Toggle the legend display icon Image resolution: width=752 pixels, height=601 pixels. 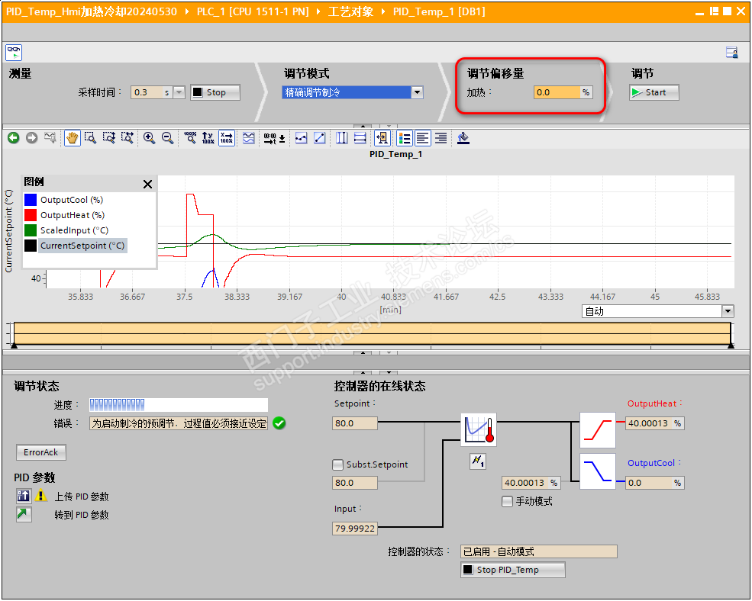click(405, 138)
